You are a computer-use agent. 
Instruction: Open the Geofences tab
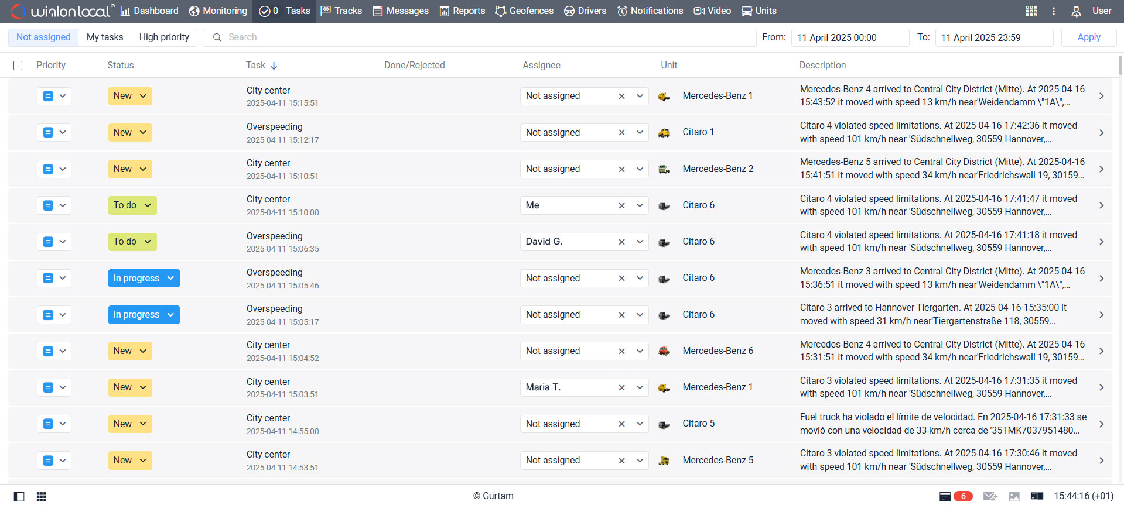(x=524, y=11)
